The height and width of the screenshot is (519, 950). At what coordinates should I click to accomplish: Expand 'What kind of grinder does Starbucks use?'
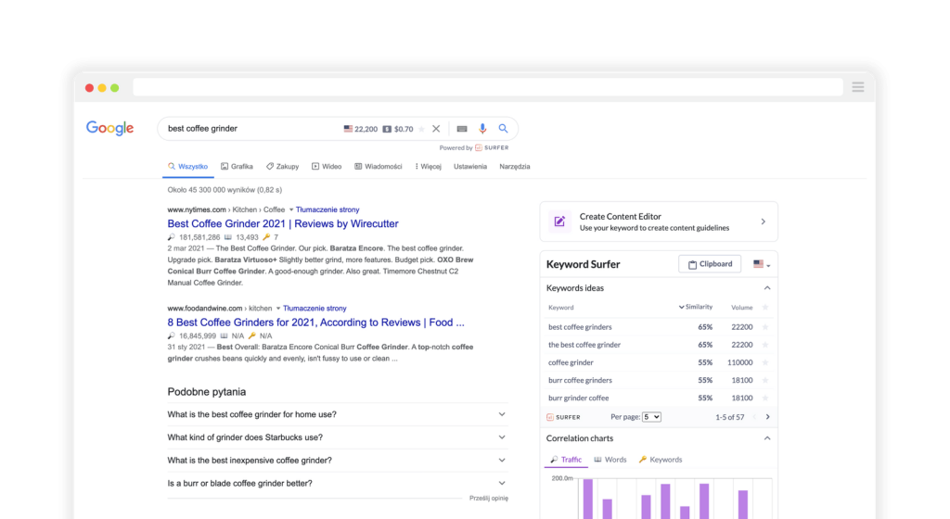pyautogui.click(x=338, y=437)
